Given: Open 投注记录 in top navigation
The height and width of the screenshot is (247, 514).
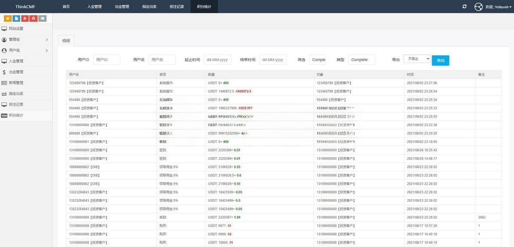Looking at the screenshot, I should point(176,7).
